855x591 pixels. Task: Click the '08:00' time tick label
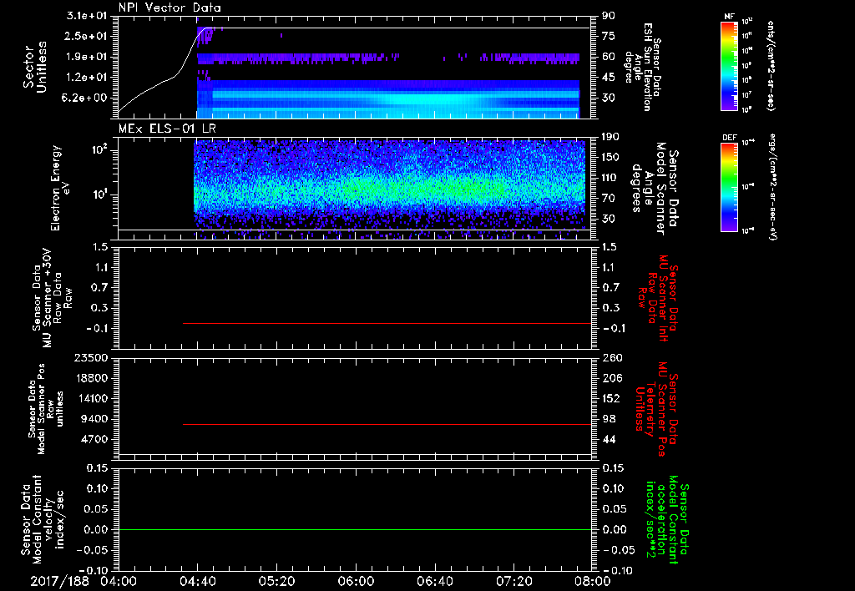point(594,581)
